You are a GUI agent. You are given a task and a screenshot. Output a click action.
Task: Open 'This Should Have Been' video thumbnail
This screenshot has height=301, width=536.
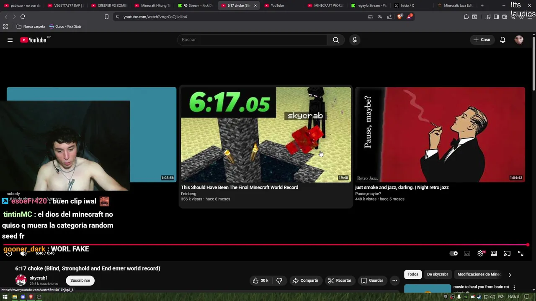tap(266, 135)
